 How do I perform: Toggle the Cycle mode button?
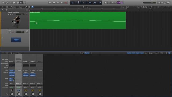click(106, 2)
